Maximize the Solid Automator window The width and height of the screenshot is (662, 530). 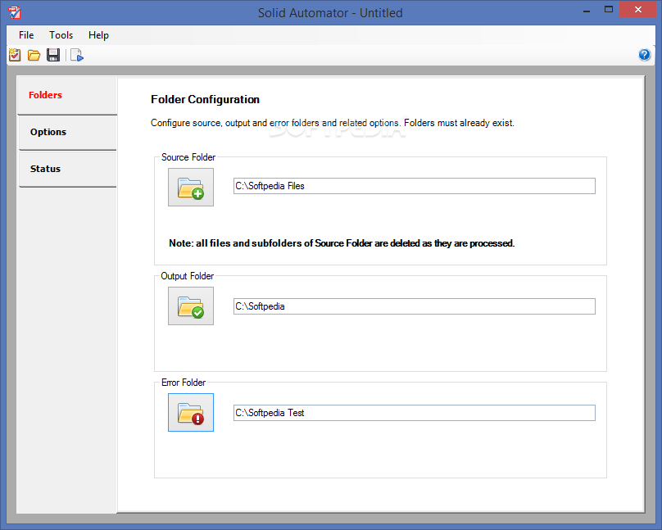pos(609,10)
